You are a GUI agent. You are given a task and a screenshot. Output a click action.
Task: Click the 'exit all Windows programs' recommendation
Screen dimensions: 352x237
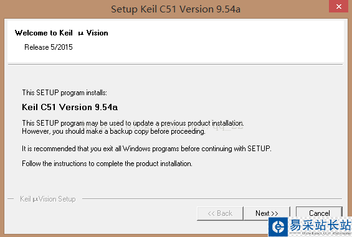pyautogui.click(x=146, y=149)
